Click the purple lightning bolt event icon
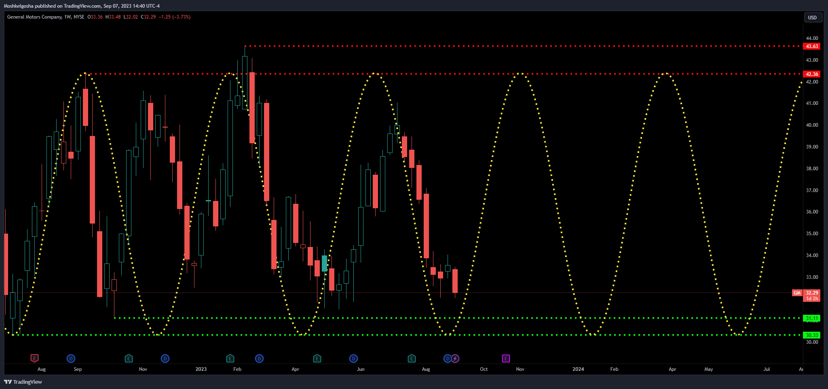The height and width of the screenshot is (389, 828). click(455, 358)
